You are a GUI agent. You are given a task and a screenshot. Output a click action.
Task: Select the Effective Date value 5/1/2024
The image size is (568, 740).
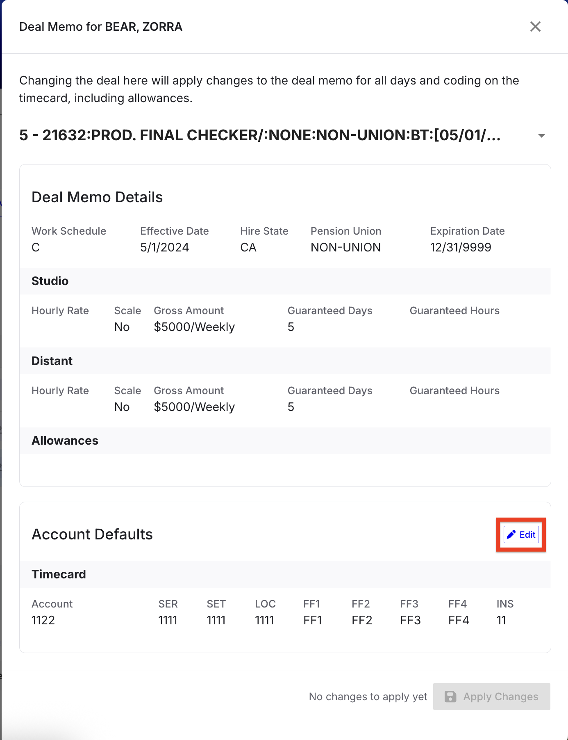coord(165,247)
